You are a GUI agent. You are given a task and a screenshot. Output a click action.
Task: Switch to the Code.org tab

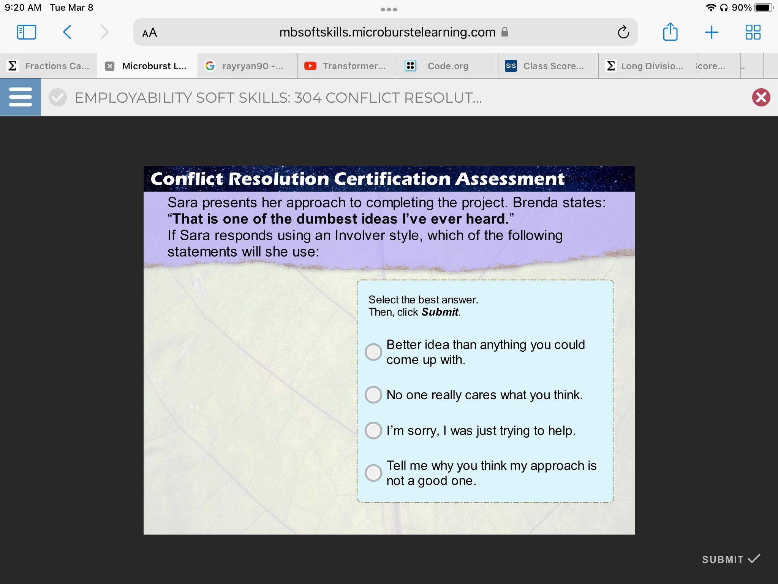(x=448, y=66)
